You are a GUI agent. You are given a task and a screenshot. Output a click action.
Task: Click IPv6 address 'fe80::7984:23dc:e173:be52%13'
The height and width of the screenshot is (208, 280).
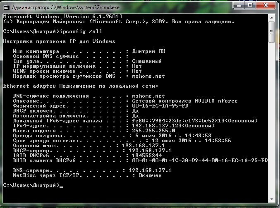coord(178,121)
